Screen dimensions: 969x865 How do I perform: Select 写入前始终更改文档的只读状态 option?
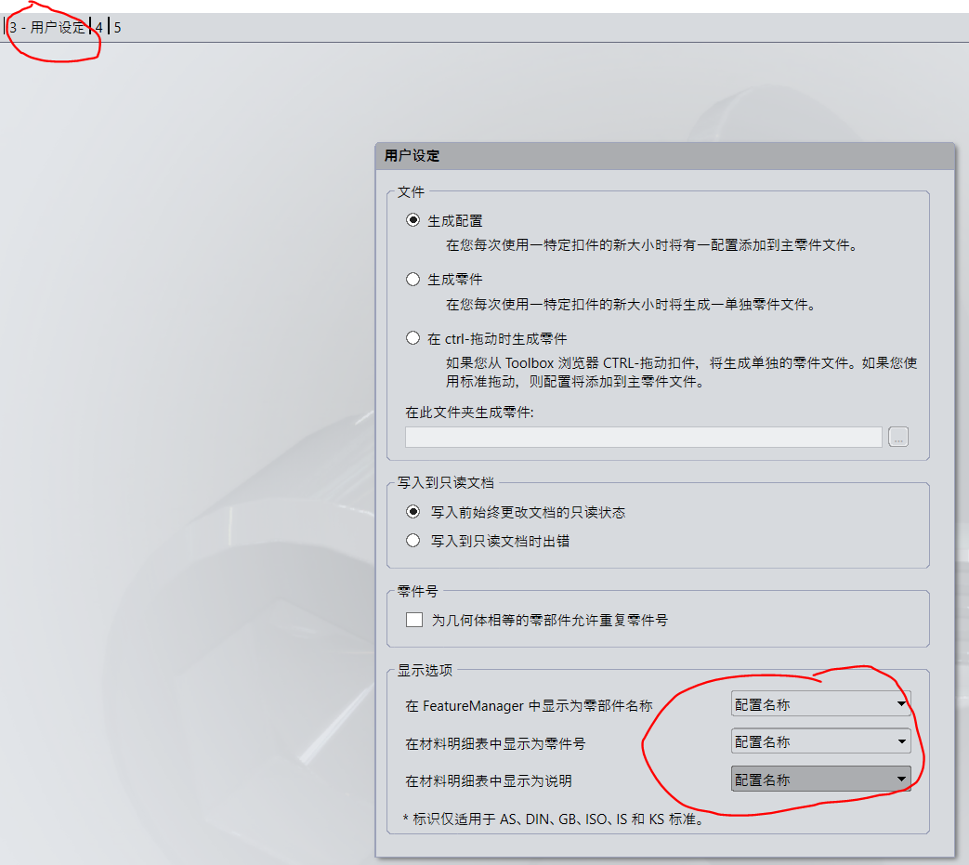point(412,512)
